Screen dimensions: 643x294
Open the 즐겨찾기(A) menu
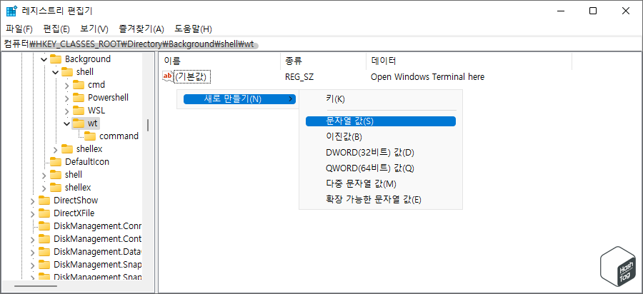(x=141, y=29)
